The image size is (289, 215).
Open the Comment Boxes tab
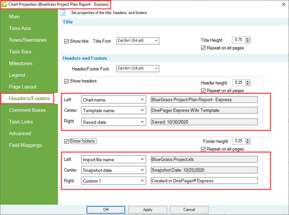click(x=27, y=110)
